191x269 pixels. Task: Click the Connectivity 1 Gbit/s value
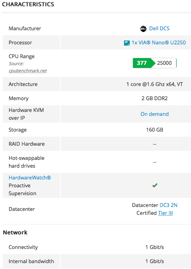[x=155, y=247]
